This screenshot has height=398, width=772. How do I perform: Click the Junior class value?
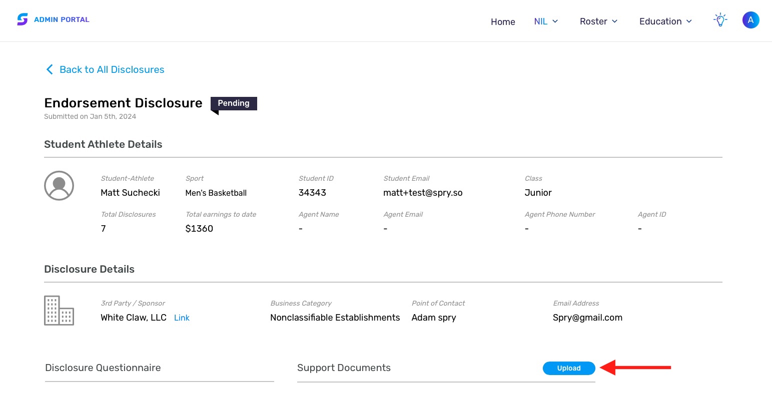click(x=538, y=193)
